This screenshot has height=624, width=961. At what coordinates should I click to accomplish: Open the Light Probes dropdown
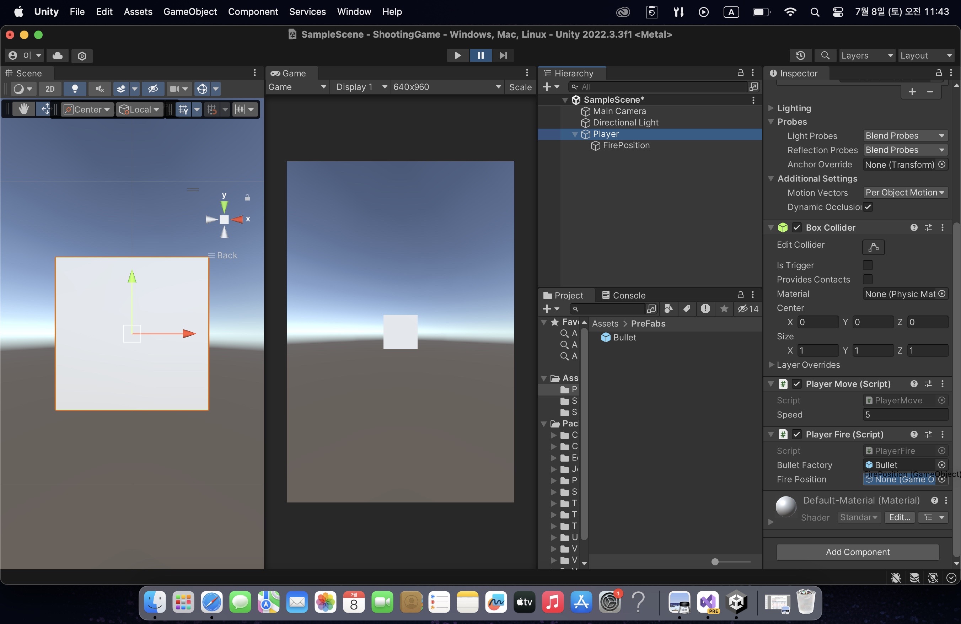click(x=905, y=136)
